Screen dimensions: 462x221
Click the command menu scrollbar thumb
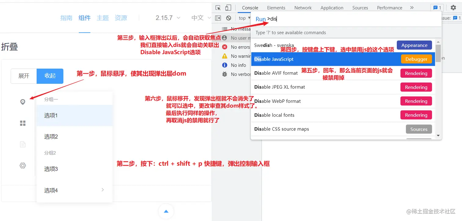[x=438, y=53]
